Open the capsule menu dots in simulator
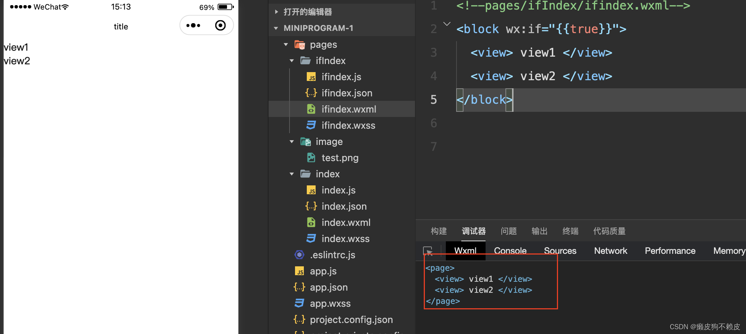 click(x=193, y=25)
